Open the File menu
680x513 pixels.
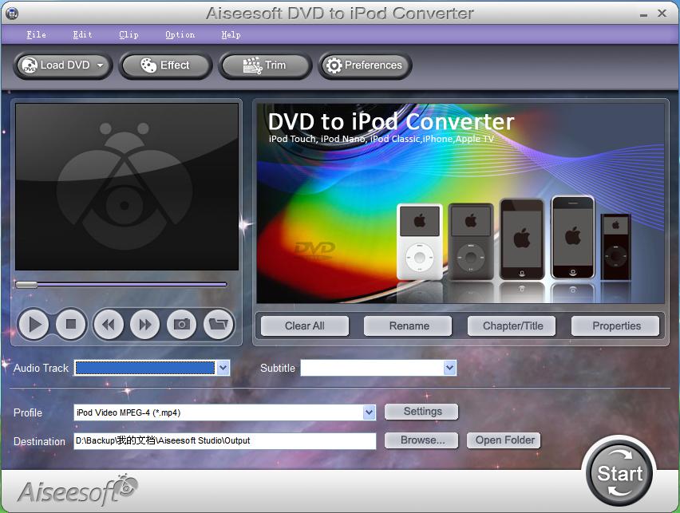coord(37,34)
